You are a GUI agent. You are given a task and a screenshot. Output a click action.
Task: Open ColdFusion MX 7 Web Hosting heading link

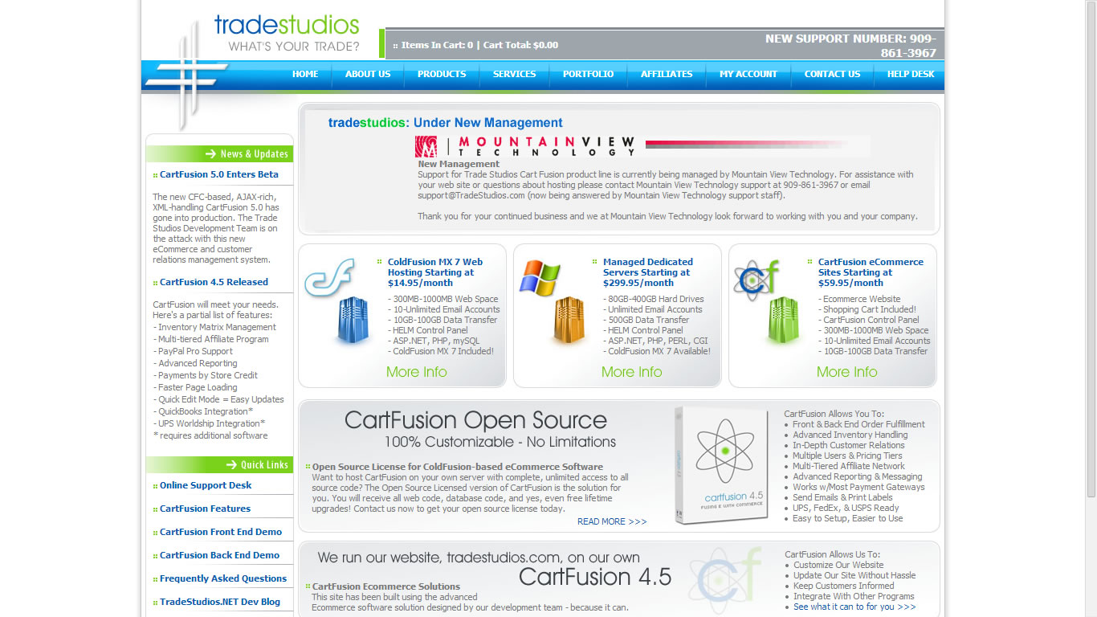[435, 272]
